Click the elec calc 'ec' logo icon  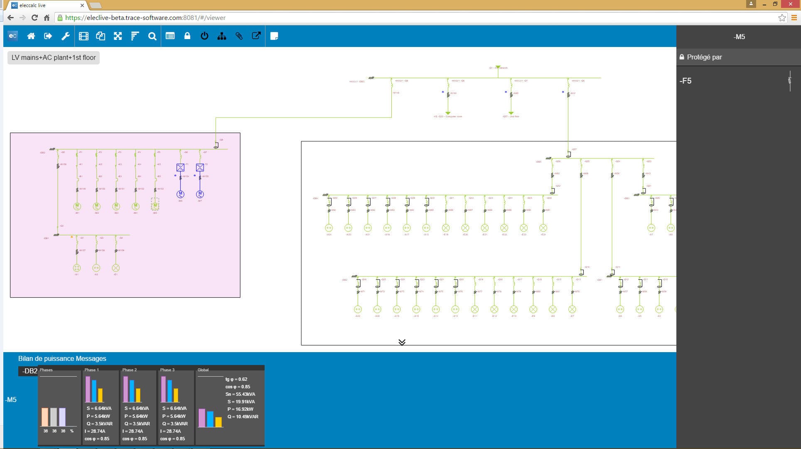[13, 36]
